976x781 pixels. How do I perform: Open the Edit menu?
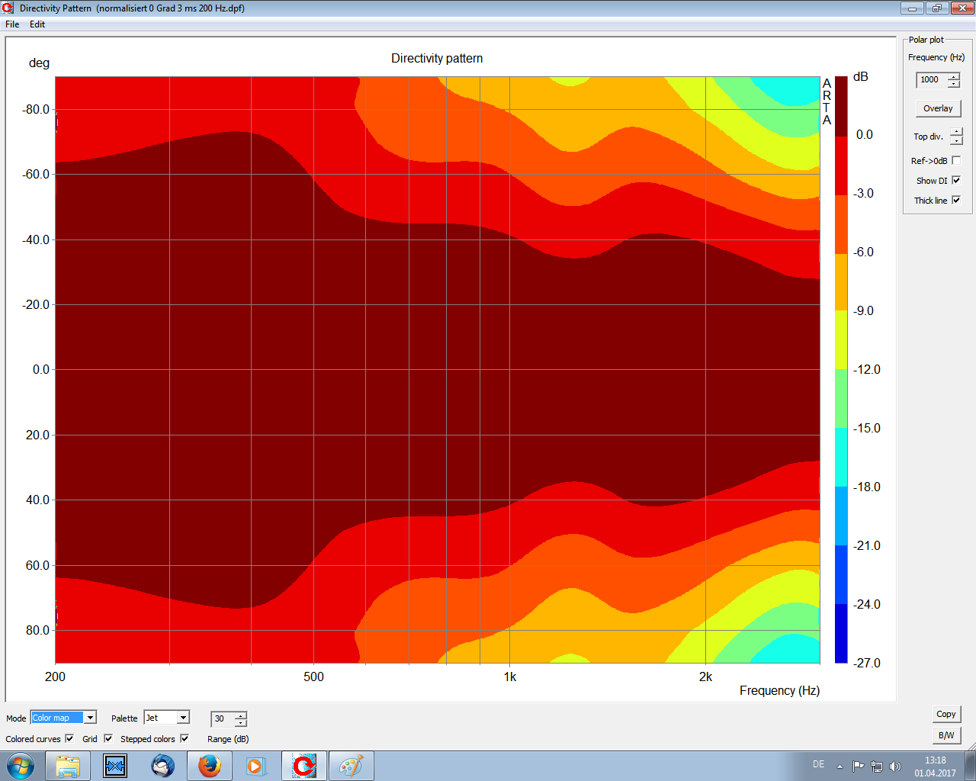pos(37,24)
